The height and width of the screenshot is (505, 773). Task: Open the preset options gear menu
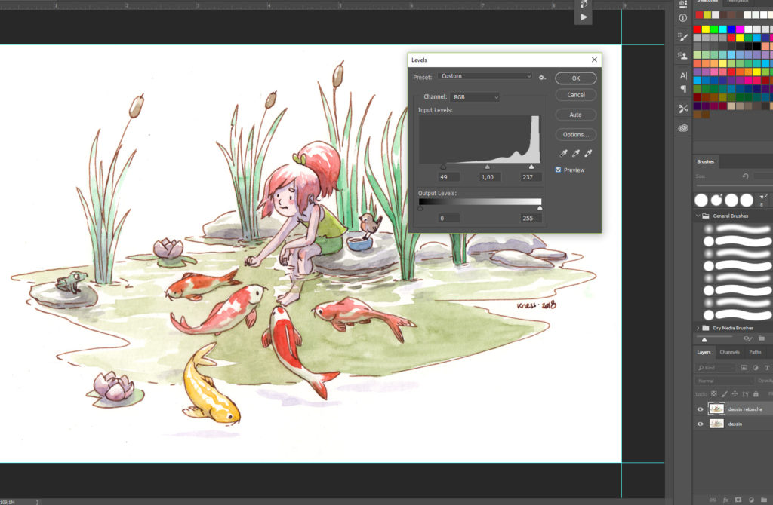click(x=542, y=77)
